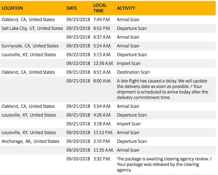Click the 5:24 A.M. Arrival Scan activity
218x175 pixels.
click(128, 46)
